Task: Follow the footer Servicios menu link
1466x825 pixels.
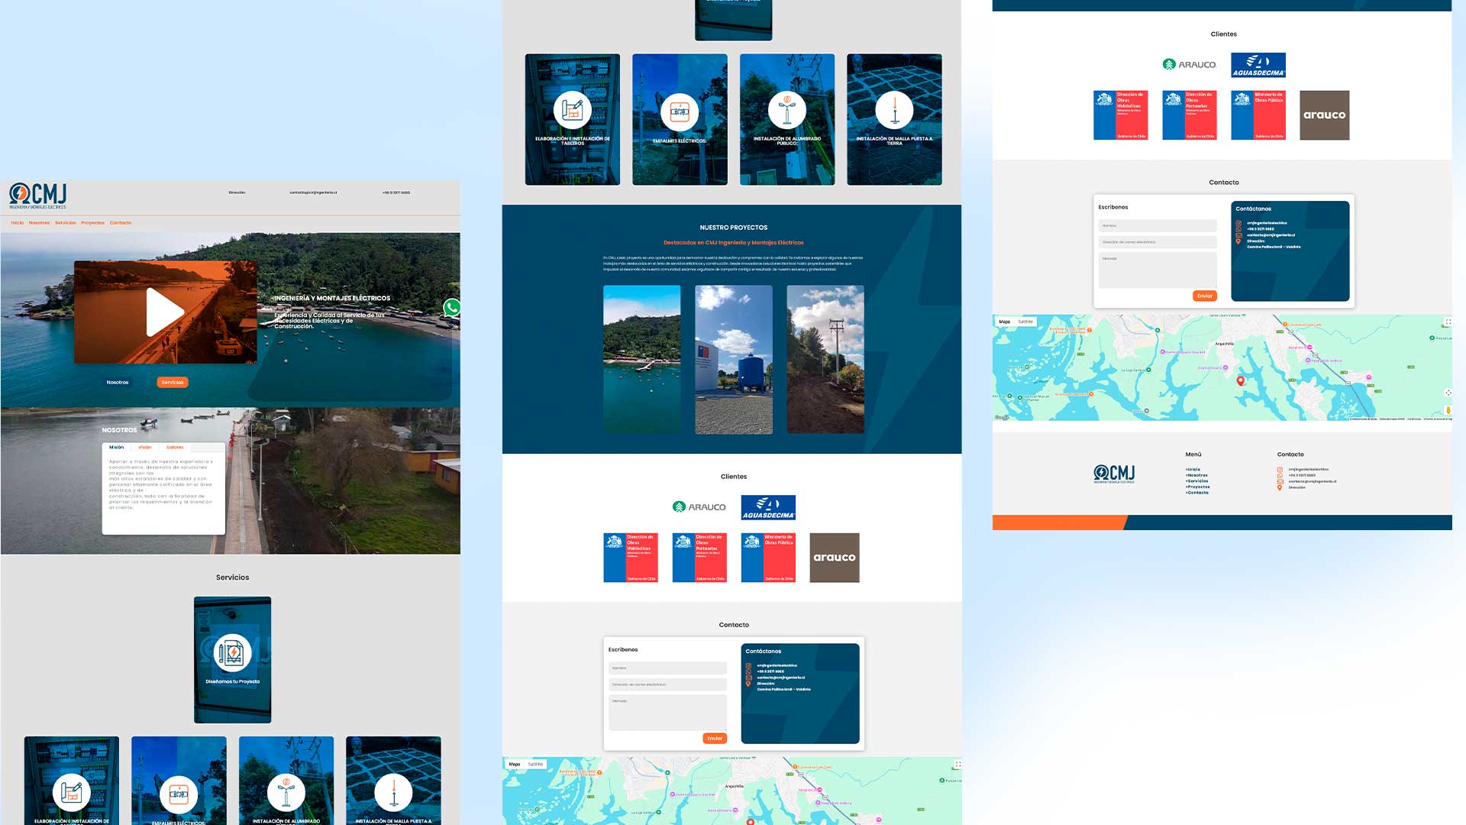Action: point(1198,481)
